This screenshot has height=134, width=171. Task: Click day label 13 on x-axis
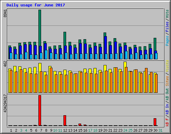coord(70,130)
